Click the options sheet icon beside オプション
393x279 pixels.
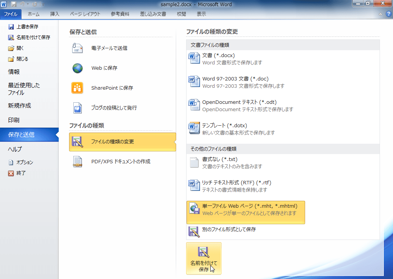11,162
